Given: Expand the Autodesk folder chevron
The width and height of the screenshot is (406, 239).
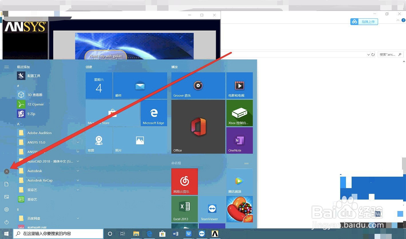Looking at the screenshot, I should click(x=78, y=171).
